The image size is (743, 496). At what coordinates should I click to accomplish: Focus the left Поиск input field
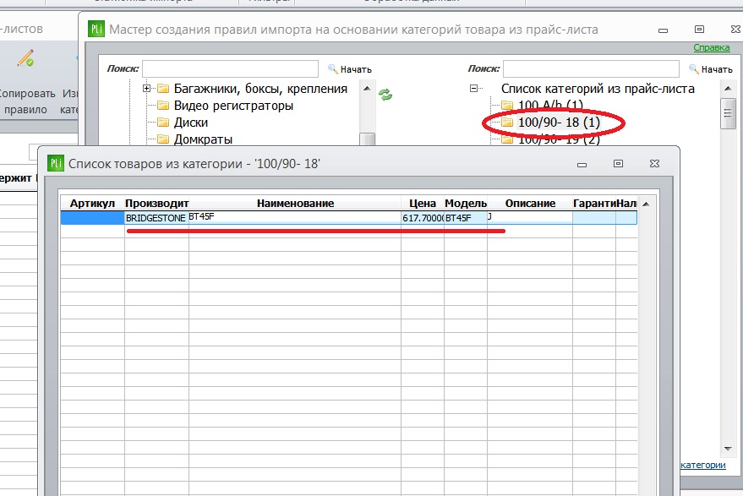(230, 68)
